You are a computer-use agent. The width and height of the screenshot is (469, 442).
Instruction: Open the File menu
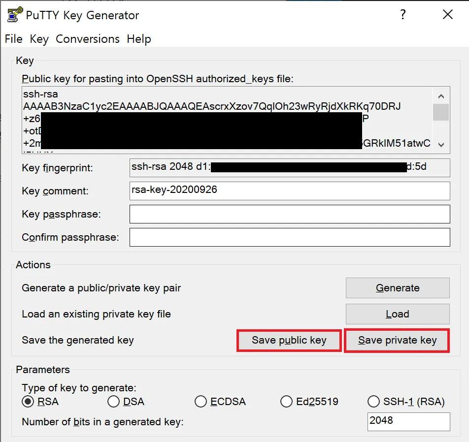click(x=14, y=39)
